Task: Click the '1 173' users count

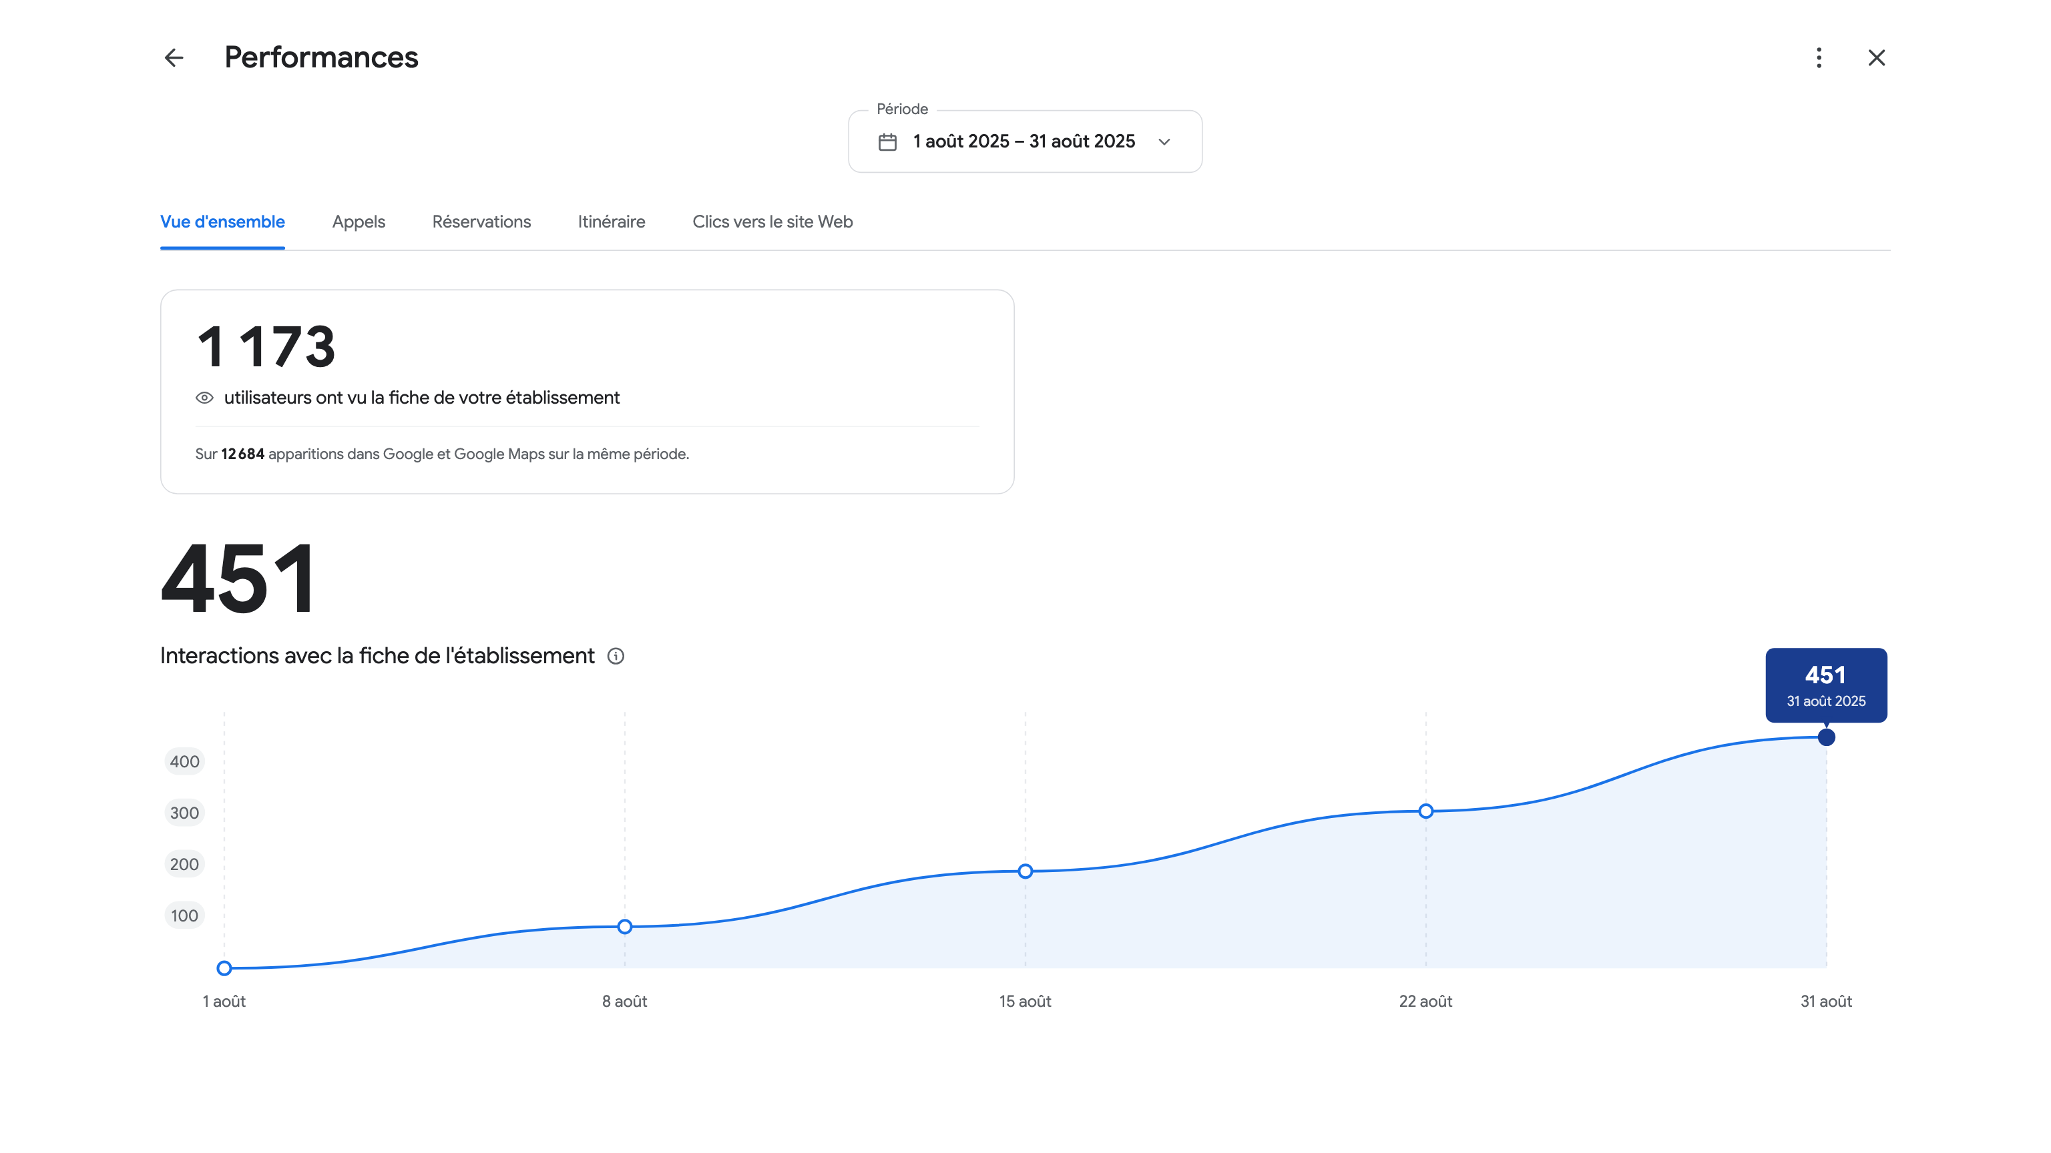Action: coord(266,347)
